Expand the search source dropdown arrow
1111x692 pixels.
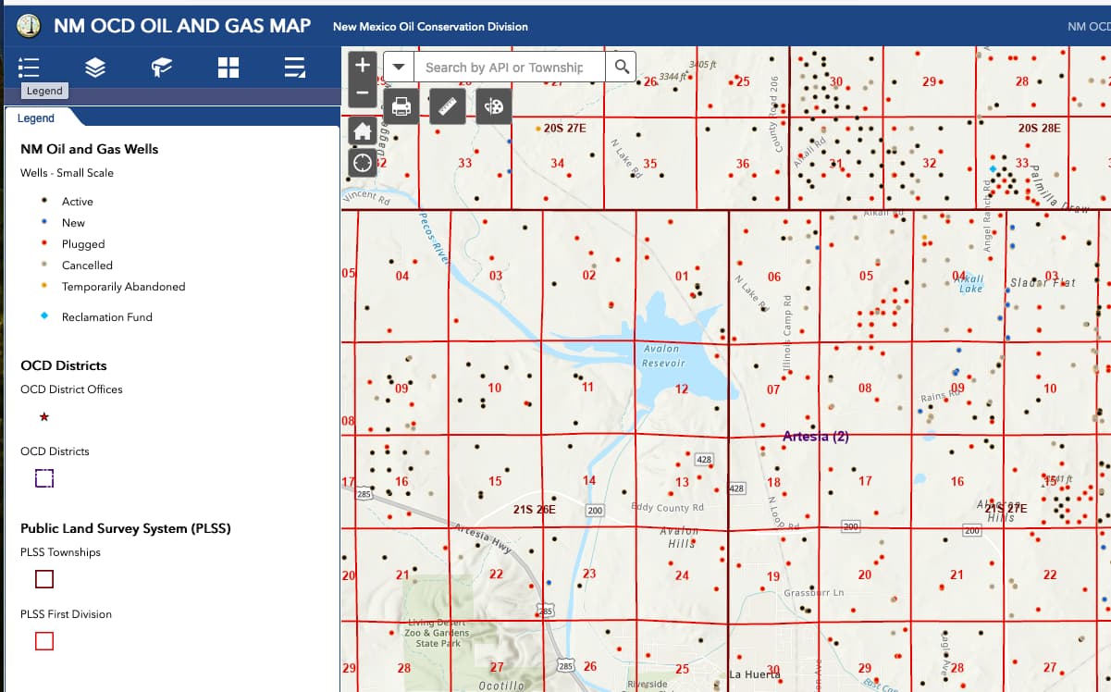coord(398,67)
